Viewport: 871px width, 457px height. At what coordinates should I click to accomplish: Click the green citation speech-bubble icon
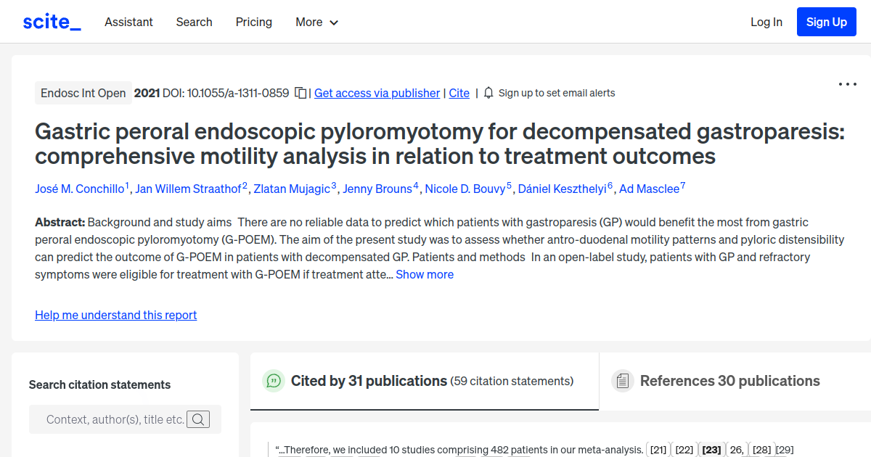274,381
